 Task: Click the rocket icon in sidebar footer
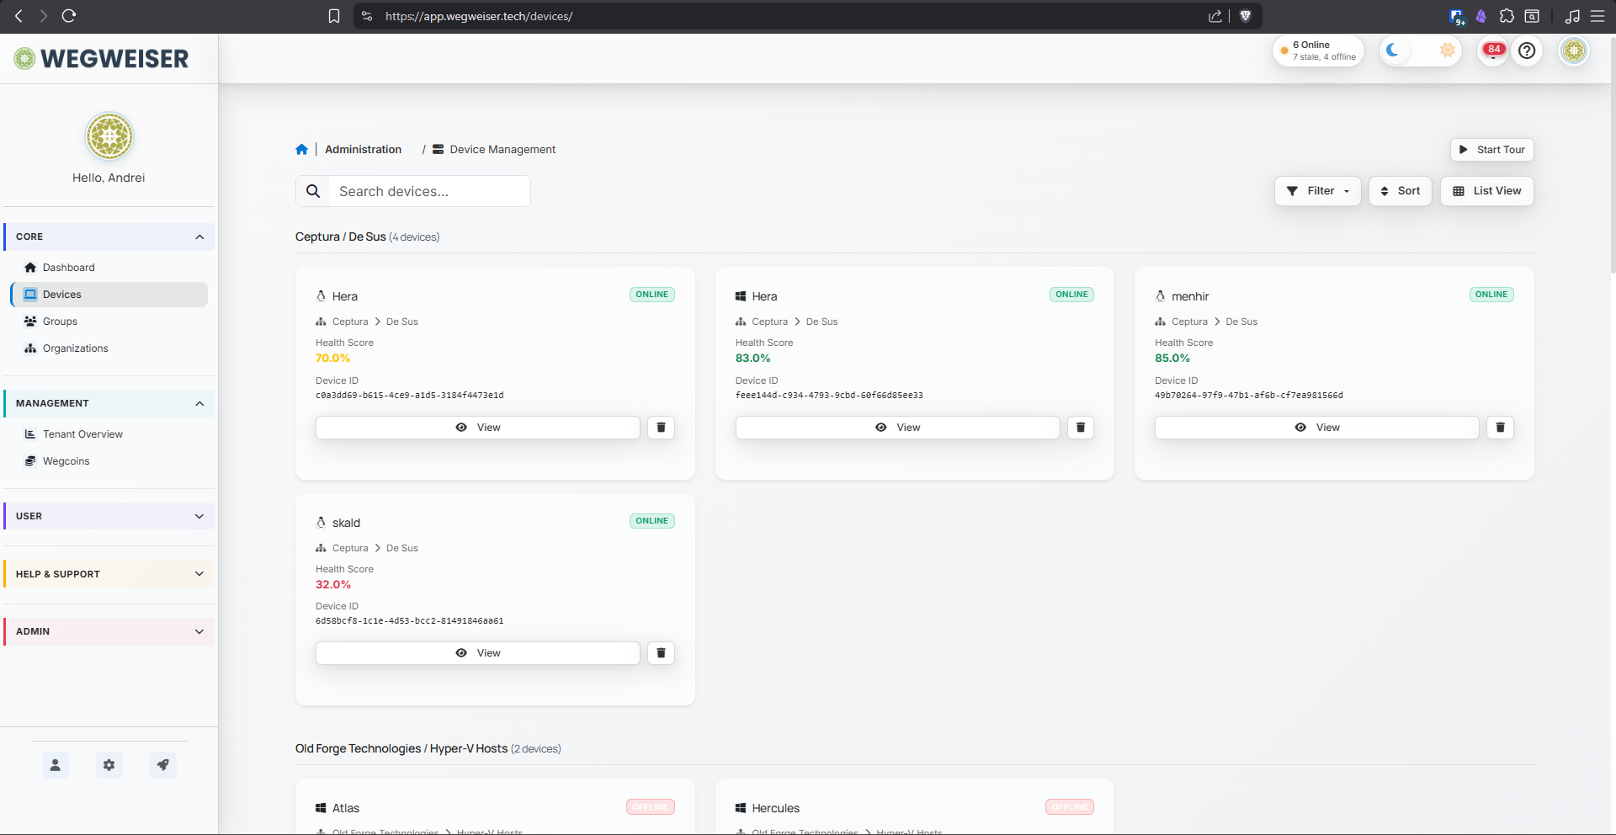tap(162, 765)
